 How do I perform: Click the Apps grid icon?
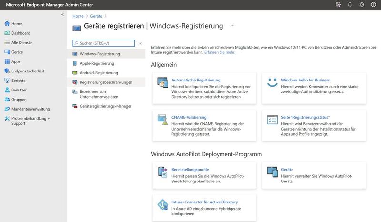(7, 61)
